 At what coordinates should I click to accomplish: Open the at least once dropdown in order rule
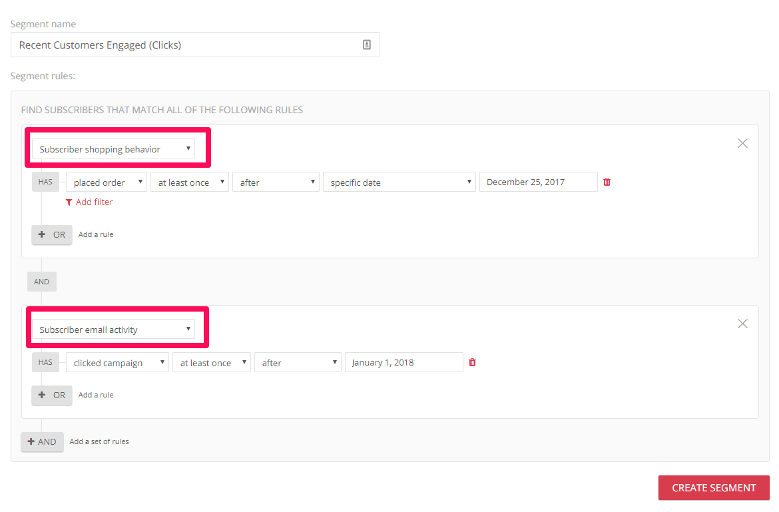pos(189,182)
